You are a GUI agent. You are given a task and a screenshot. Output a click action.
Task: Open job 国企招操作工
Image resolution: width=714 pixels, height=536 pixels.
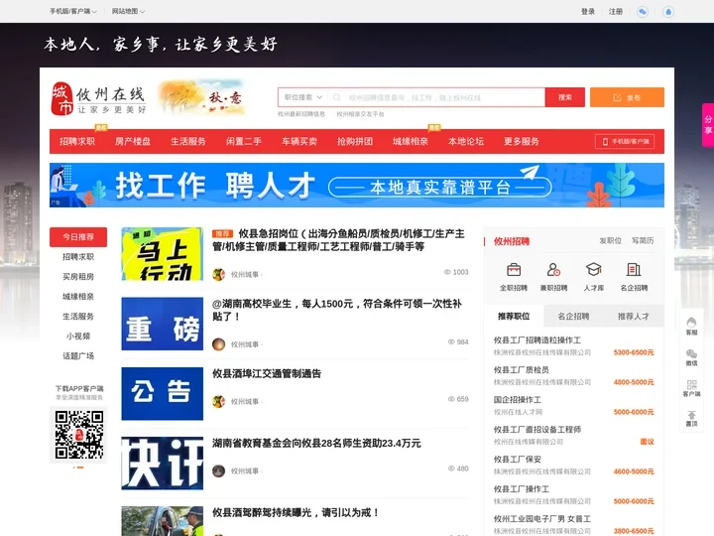click(518, 400)
